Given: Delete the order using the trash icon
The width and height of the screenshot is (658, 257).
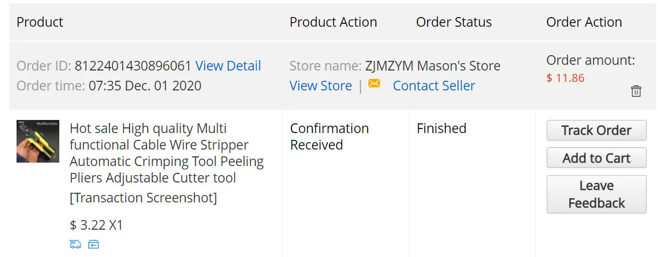Looking at the screenshot, I should pos(636,91).
